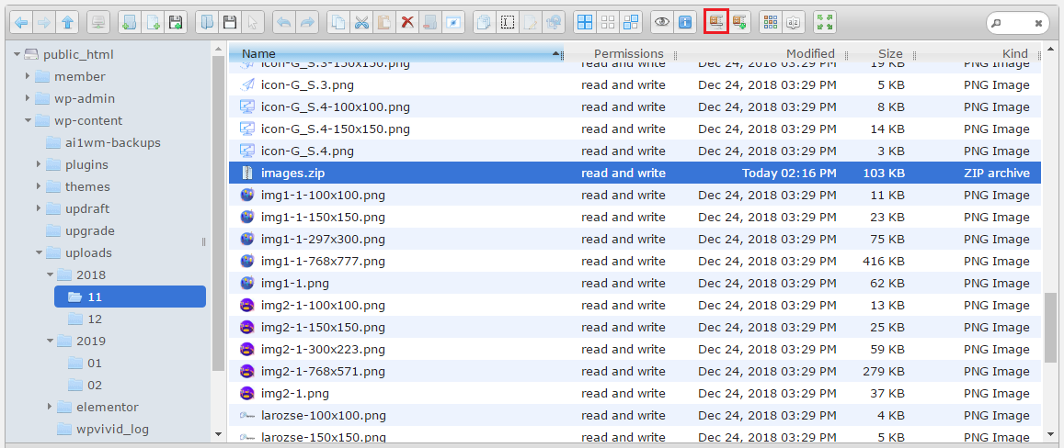Click into the search input field

click(1016, 22)
